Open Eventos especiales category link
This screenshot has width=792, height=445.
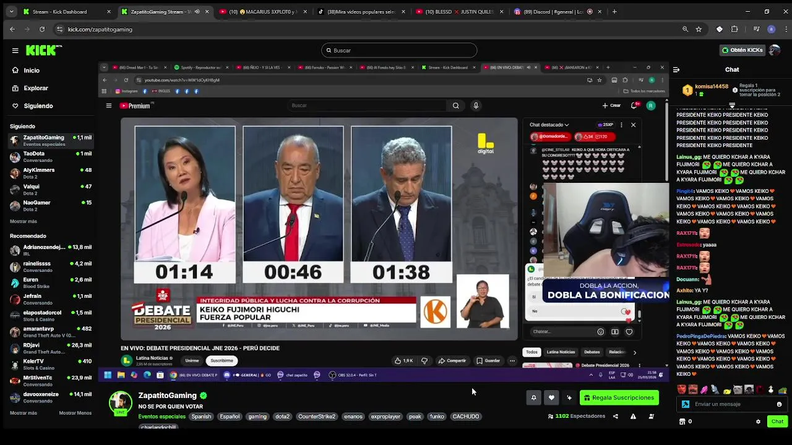161,417
